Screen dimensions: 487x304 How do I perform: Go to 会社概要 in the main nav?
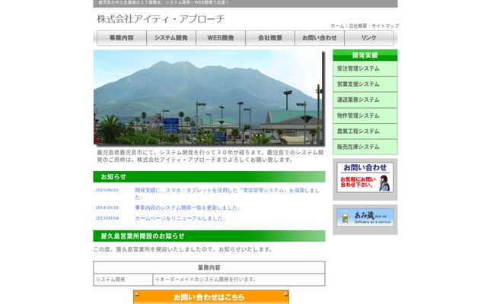coord(270,38)
